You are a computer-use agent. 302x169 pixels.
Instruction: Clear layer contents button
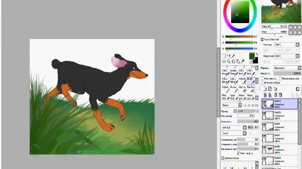pyautogui.click(x=276, y=95)
